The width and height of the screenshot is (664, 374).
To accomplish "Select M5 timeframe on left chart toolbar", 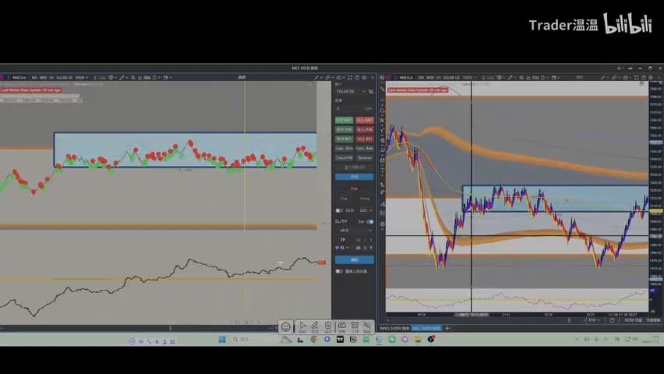I will [x=34, y=78].
